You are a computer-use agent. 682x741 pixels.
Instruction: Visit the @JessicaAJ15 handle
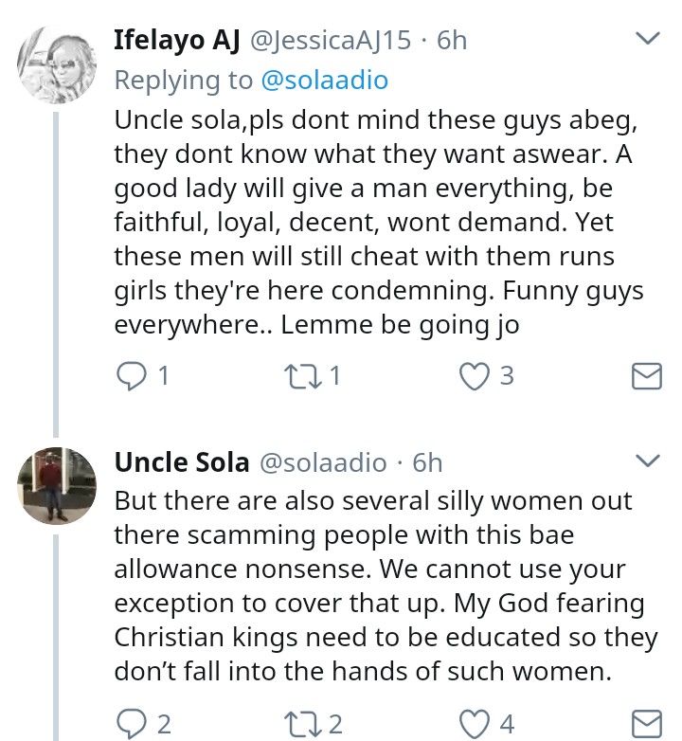331,41
